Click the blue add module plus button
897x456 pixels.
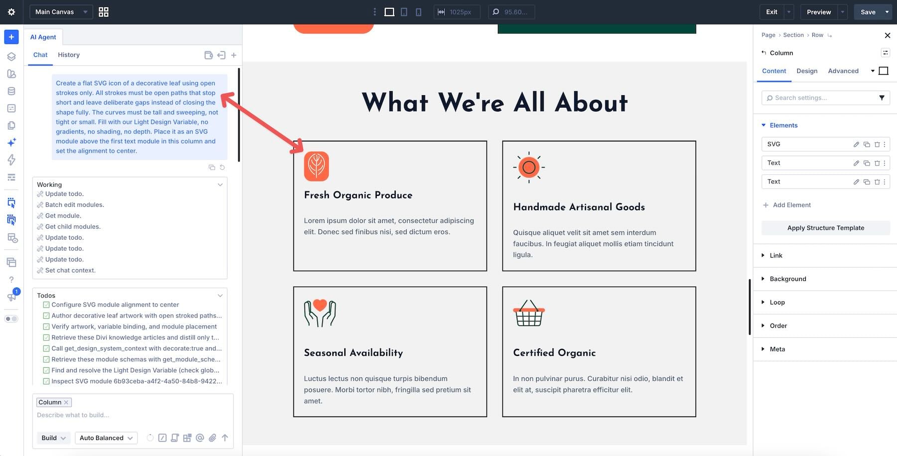click(11, 37)
